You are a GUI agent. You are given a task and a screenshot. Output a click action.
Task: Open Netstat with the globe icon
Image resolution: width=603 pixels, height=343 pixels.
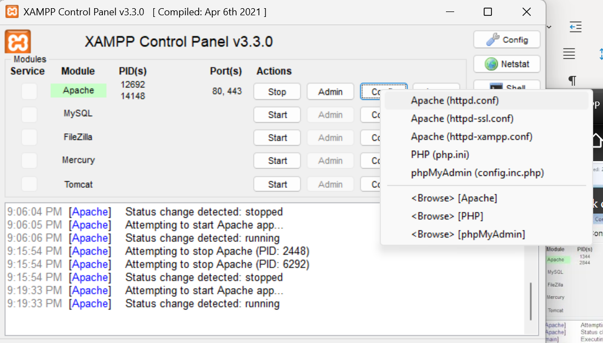(x=507, y=64)
